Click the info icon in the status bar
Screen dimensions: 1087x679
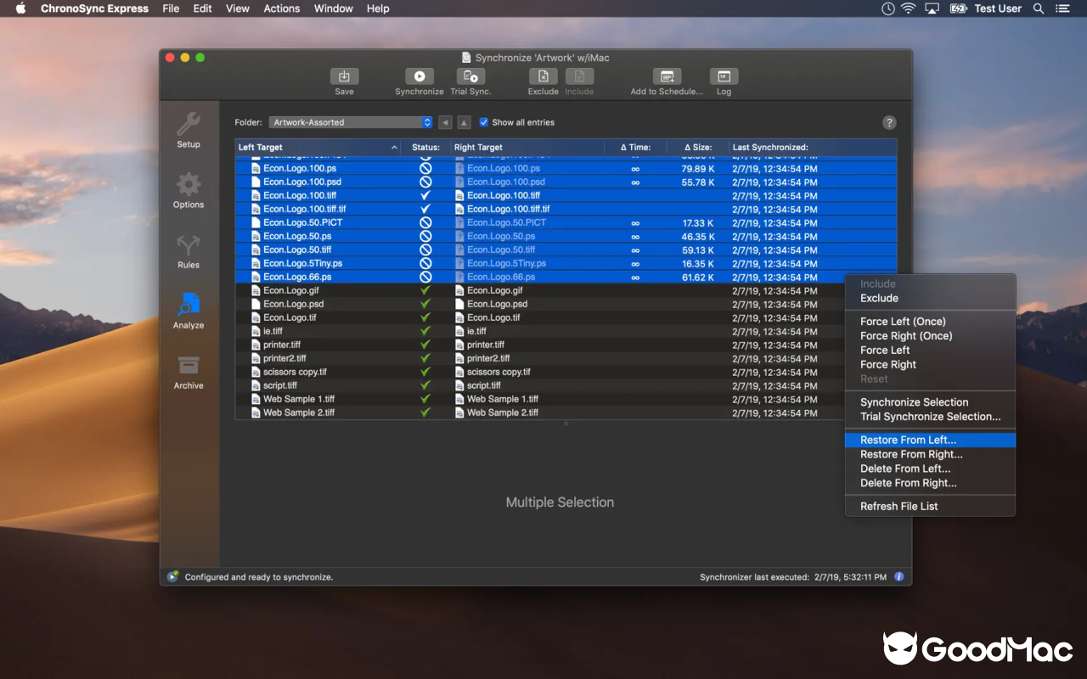898,576
